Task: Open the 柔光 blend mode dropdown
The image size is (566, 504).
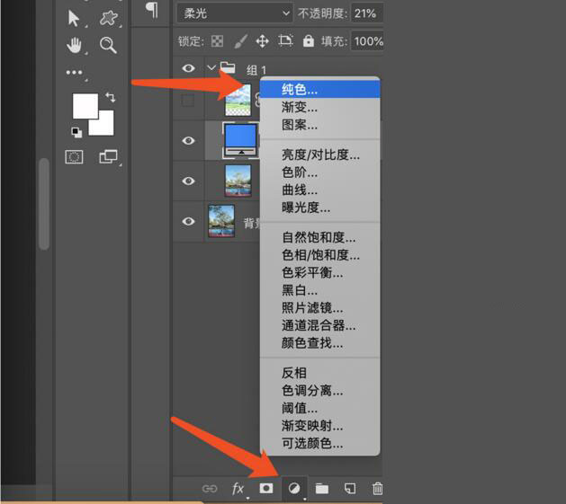Action: pyautogui.click(x=235, y=13)
